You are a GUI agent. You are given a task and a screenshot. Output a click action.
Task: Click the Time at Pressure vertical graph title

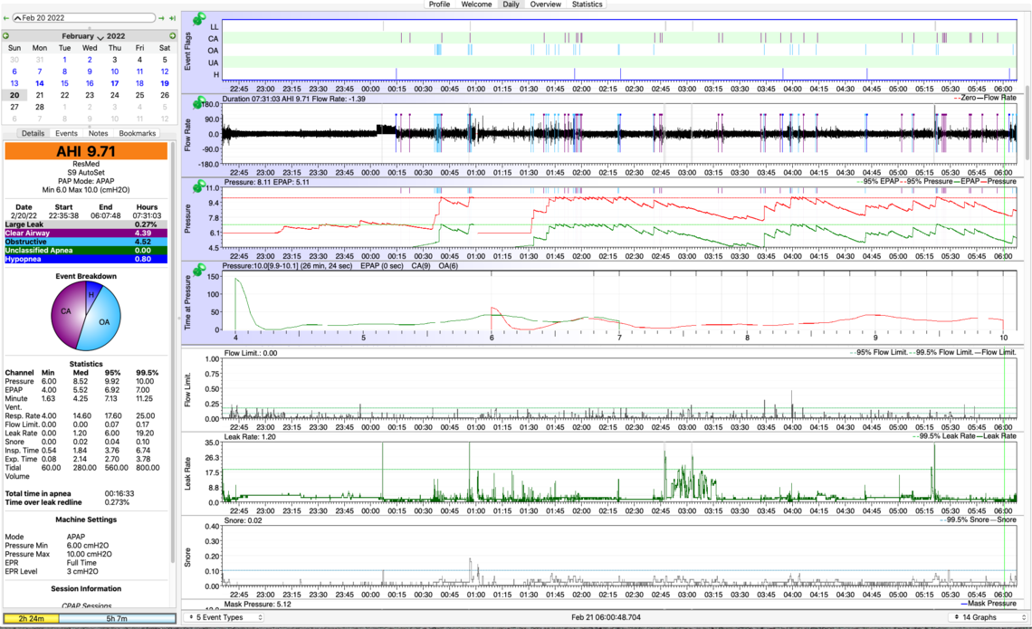coord(187,302)
